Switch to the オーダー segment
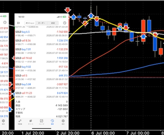Image resolution: width=164 pixels, height=135 pixels. [42, 23]
